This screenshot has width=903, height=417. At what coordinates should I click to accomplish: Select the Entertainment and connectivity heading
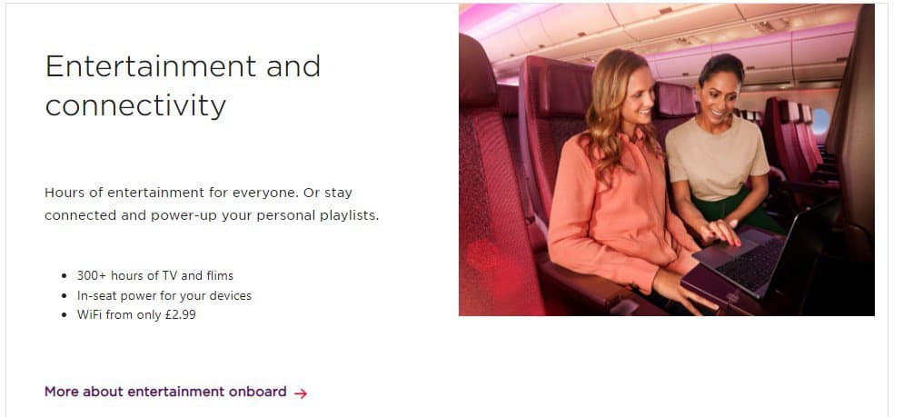coord(183,85)
